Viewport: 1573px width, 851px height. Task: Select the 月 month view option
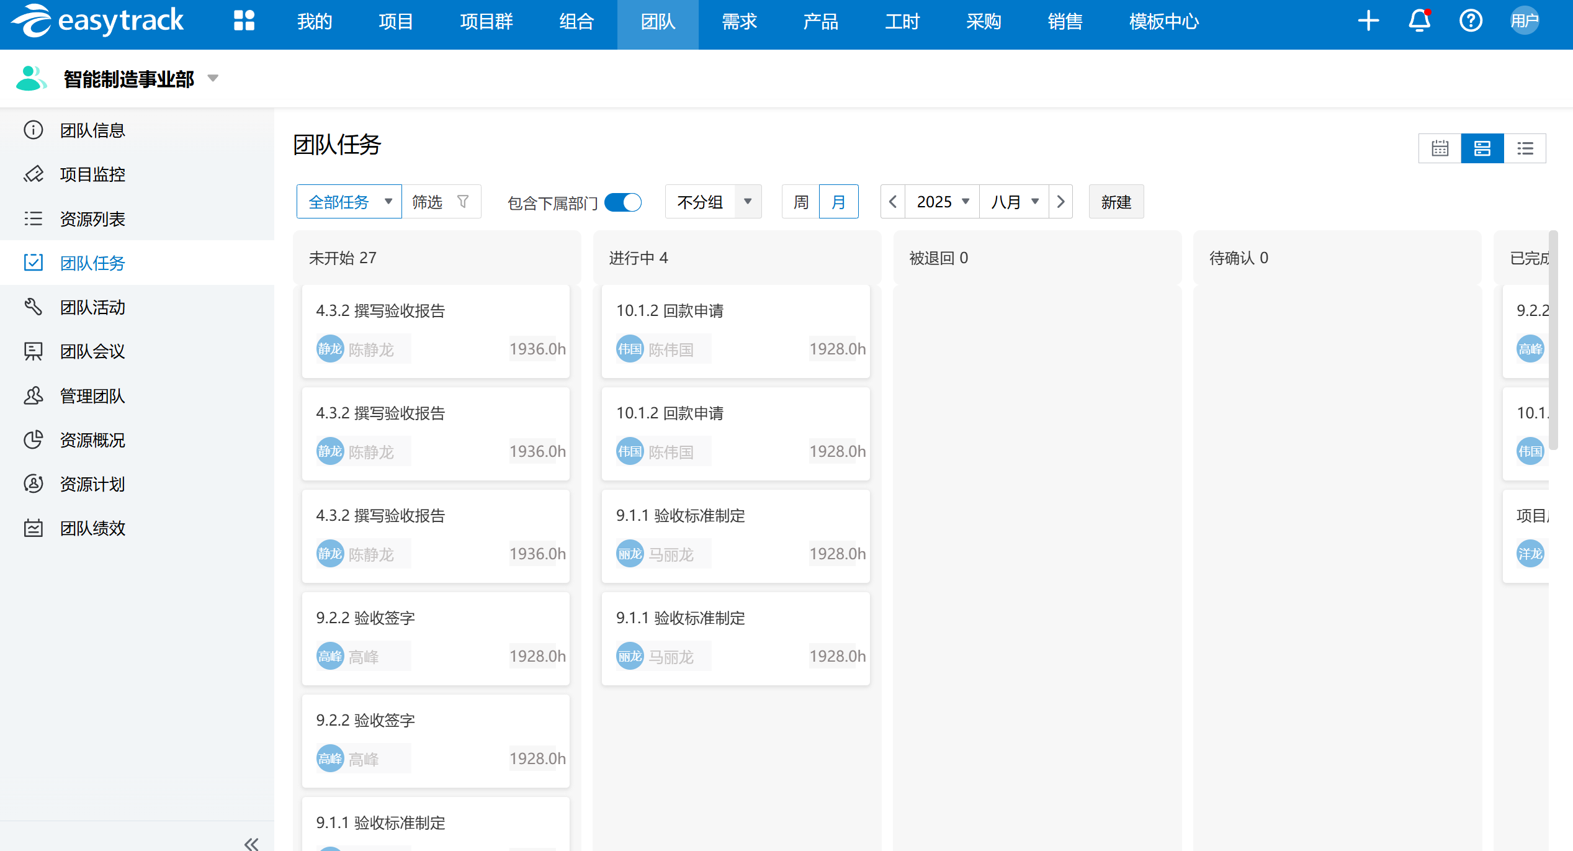838,202
